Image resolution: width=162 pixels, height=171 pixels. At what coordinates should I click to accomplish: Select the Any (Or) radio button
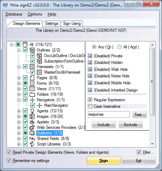click(x=94, y=47)
